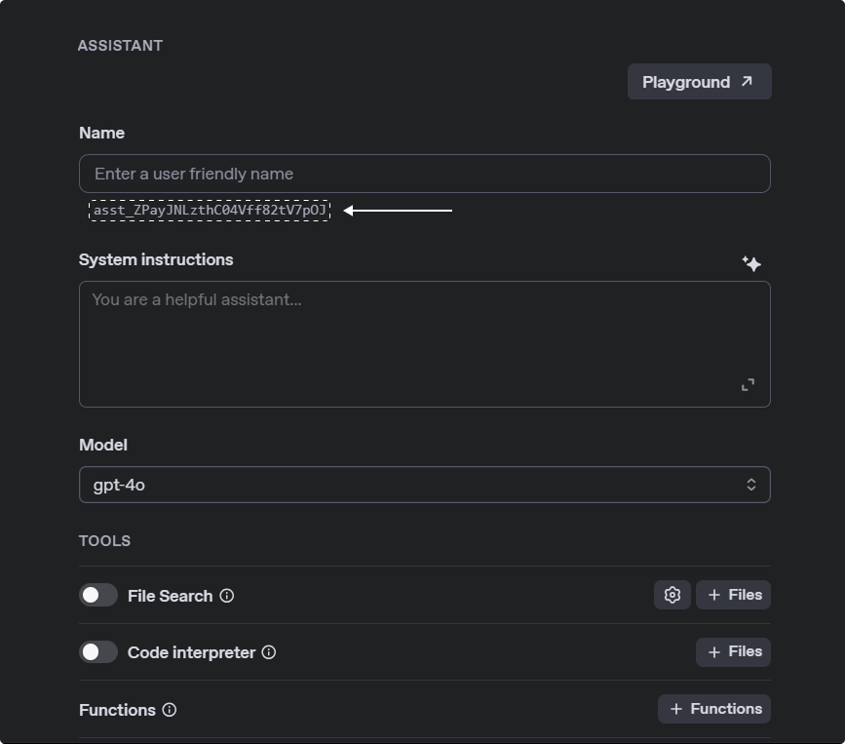Click the Functions info icon
This screenshot has width=845, height=744.
pyautogui.click(x=172, y=710)
